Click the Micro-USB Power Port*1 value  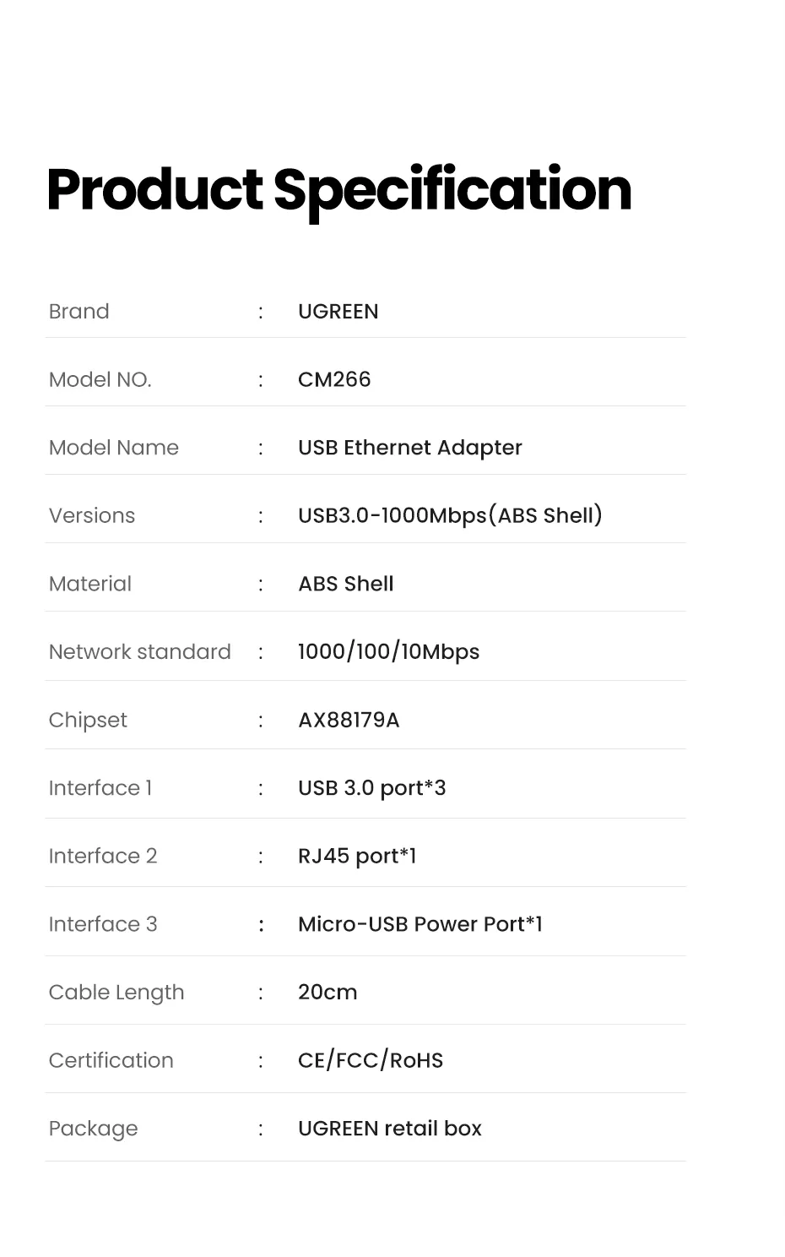pos(420,924)
